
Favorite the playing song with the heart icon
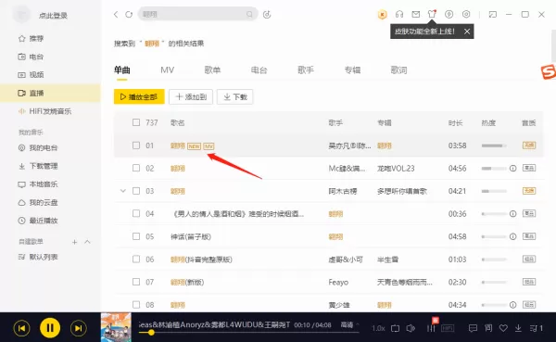click(x=503, y=328)
